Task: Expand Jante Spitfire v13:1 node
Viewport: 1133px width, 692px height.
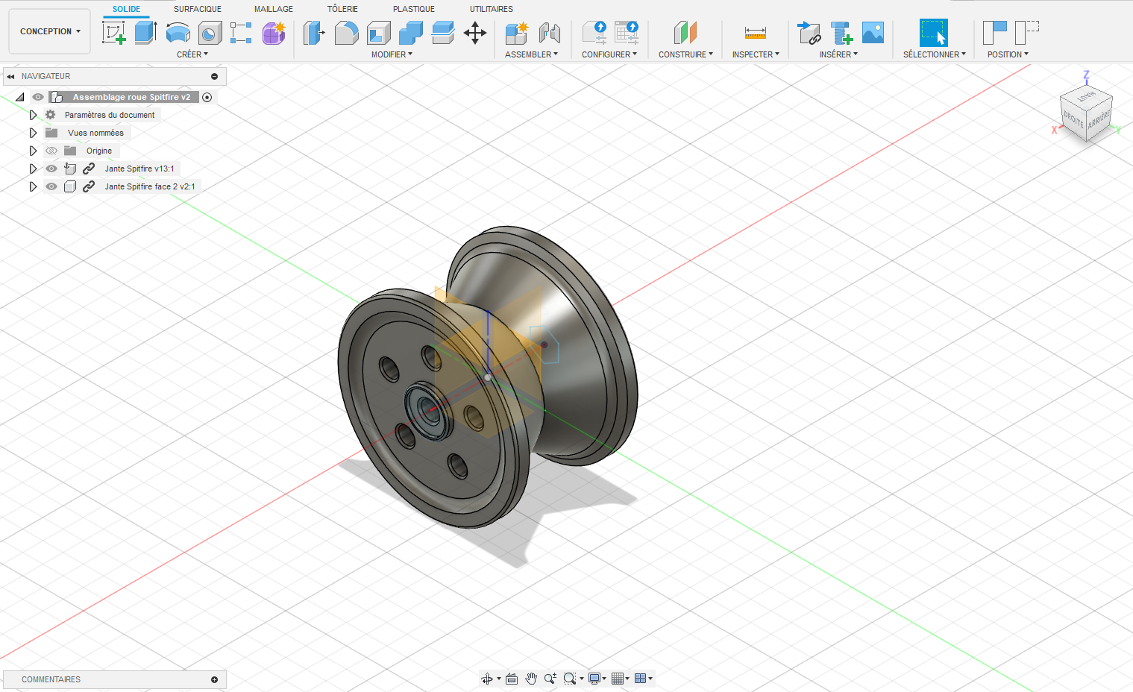Action: pyautogui.click(x=33, y=169)
